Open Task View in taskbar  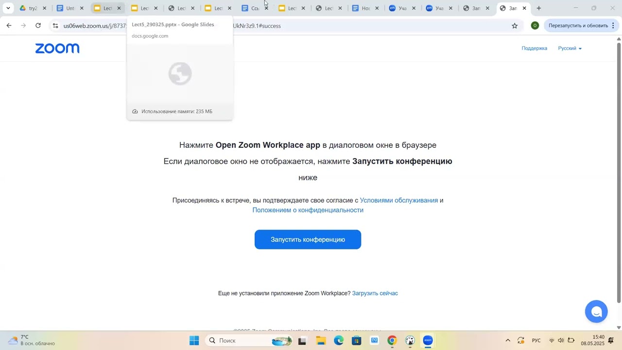[302, 341]
